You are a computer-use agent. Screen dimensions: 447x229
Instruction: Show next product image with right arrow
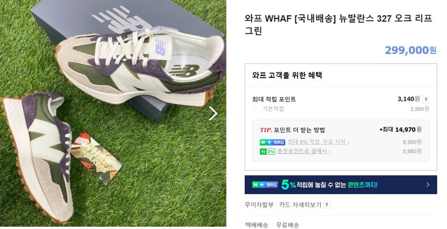click(213, 114)
